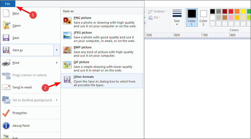Screen dimensions: 251x139
Task: Pick the red color swatch
Action: pyautogui.click(x=231, y=11)
